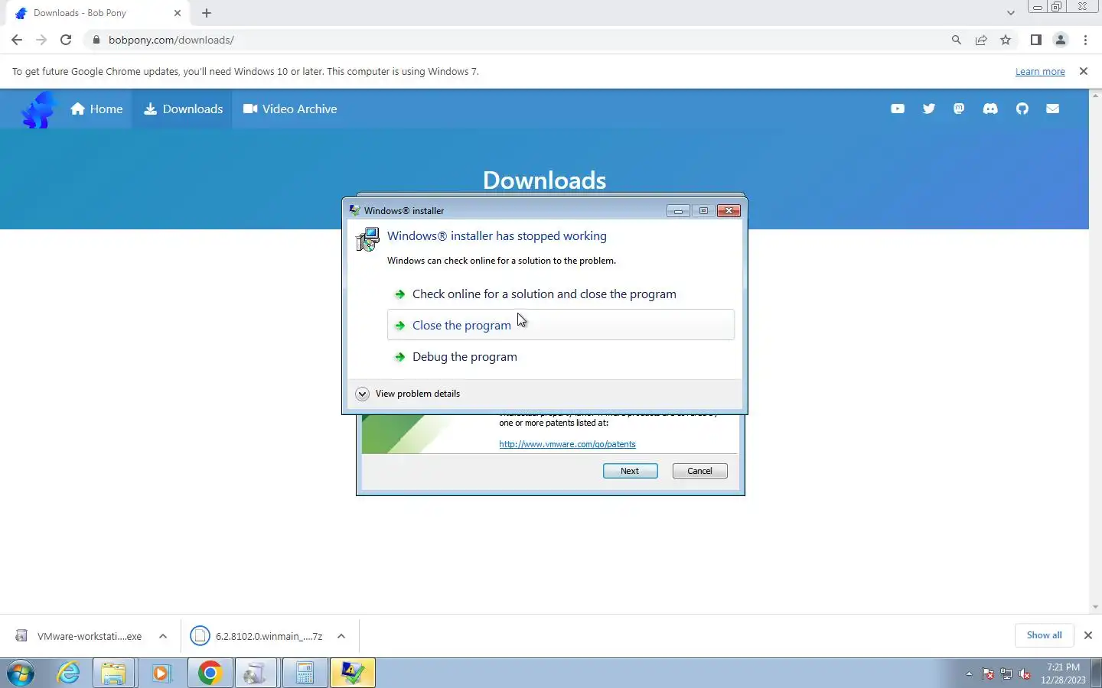Expand View problem details
Viewport: 1102px width, 688px height.
(408, 394)
